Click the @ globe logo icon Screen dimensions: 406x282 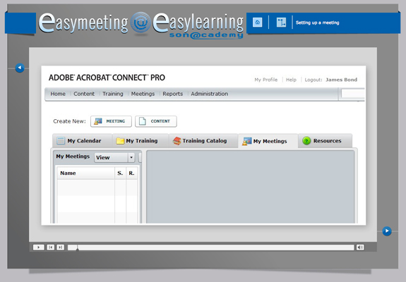coord(141,23)
